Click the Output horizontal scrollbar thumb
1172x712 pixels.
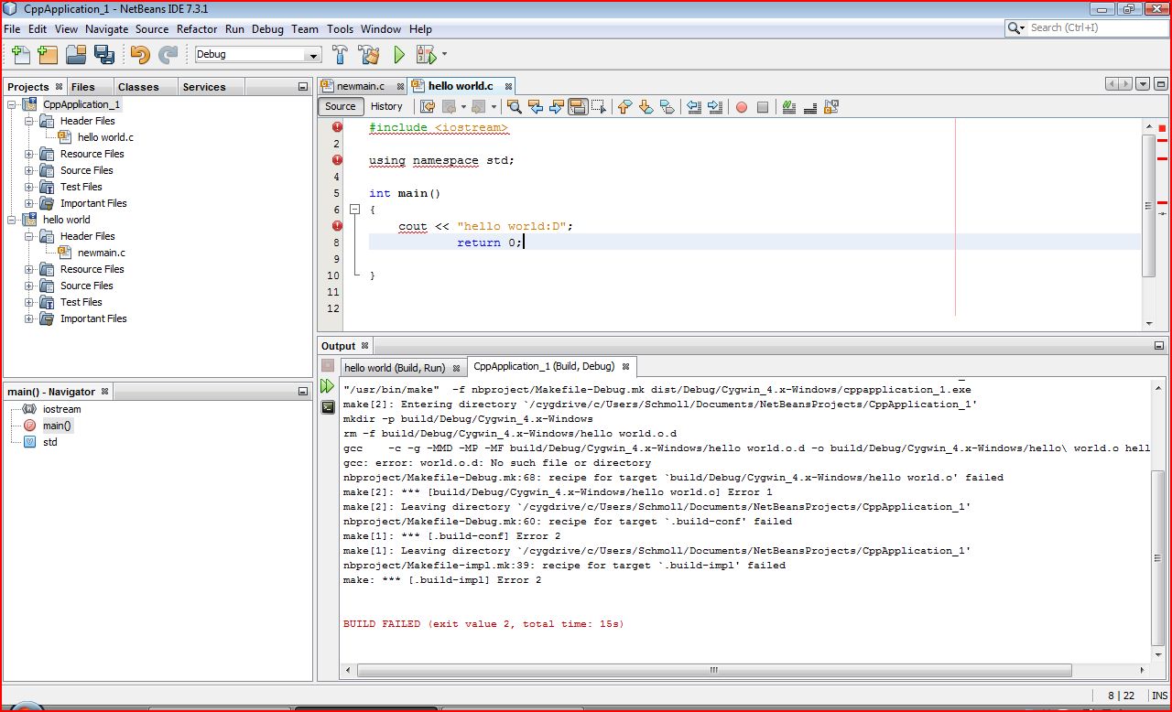tap(713, 670)
